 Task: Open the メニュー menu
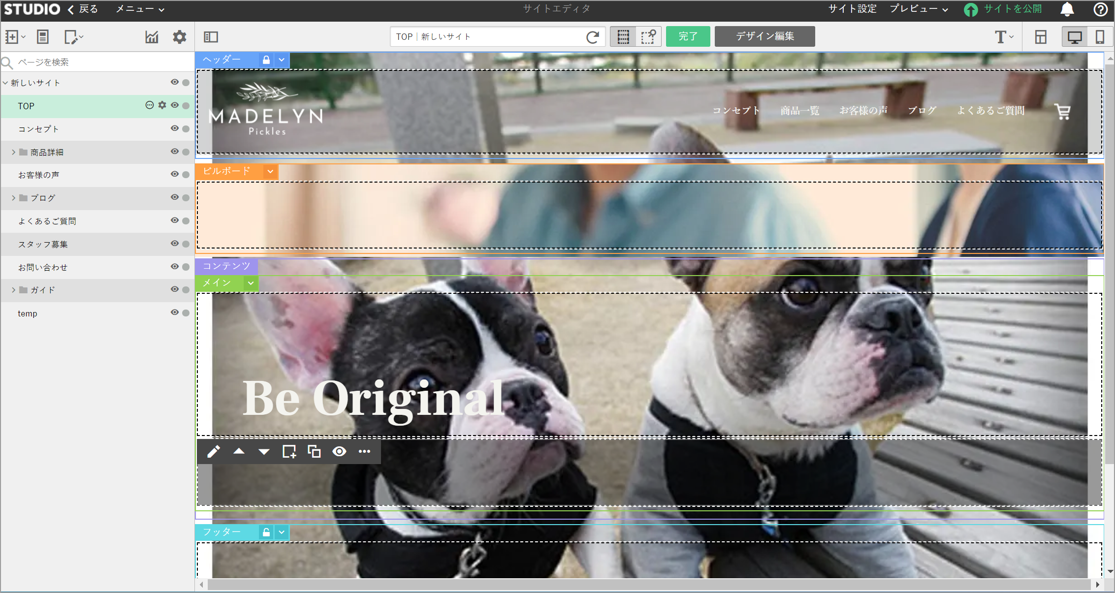tap(140, 9)
